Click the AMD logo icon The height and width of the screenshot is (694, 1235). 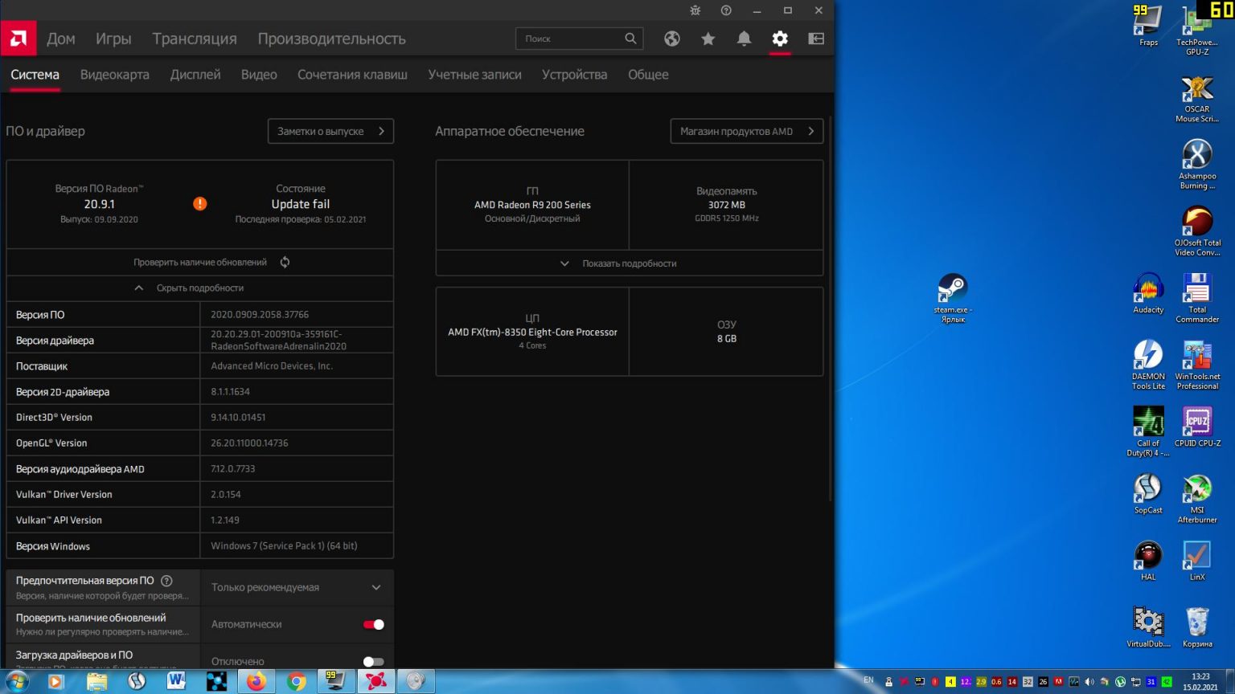[x=18, y=38]
